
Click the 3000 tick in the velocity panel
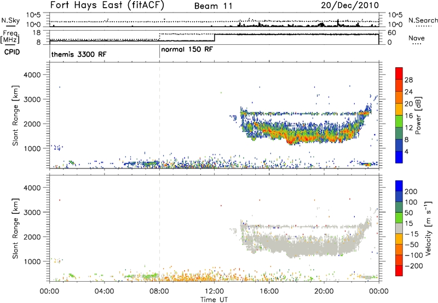pos(32,212)
